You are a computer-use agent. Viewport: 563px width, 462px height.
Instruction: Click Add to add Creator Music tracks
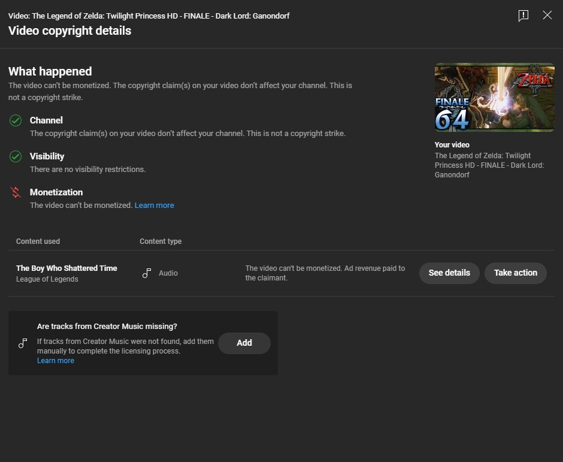point(244,343)
